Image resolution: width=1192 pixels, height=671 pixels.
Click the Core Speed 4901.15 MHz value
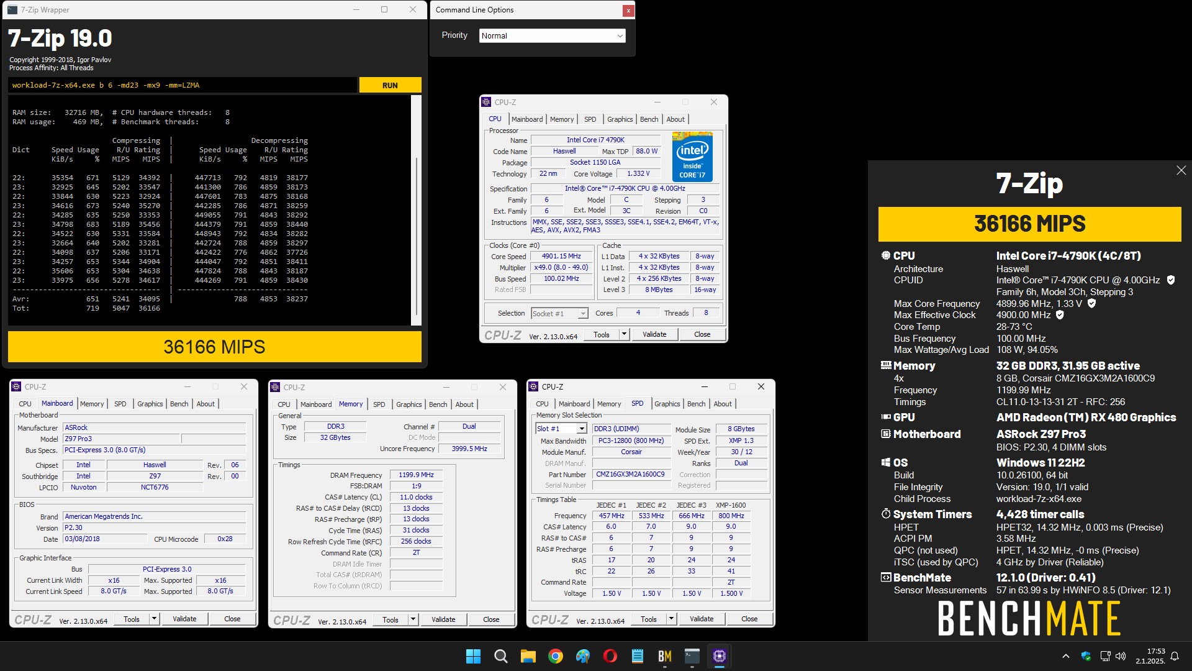561,256
